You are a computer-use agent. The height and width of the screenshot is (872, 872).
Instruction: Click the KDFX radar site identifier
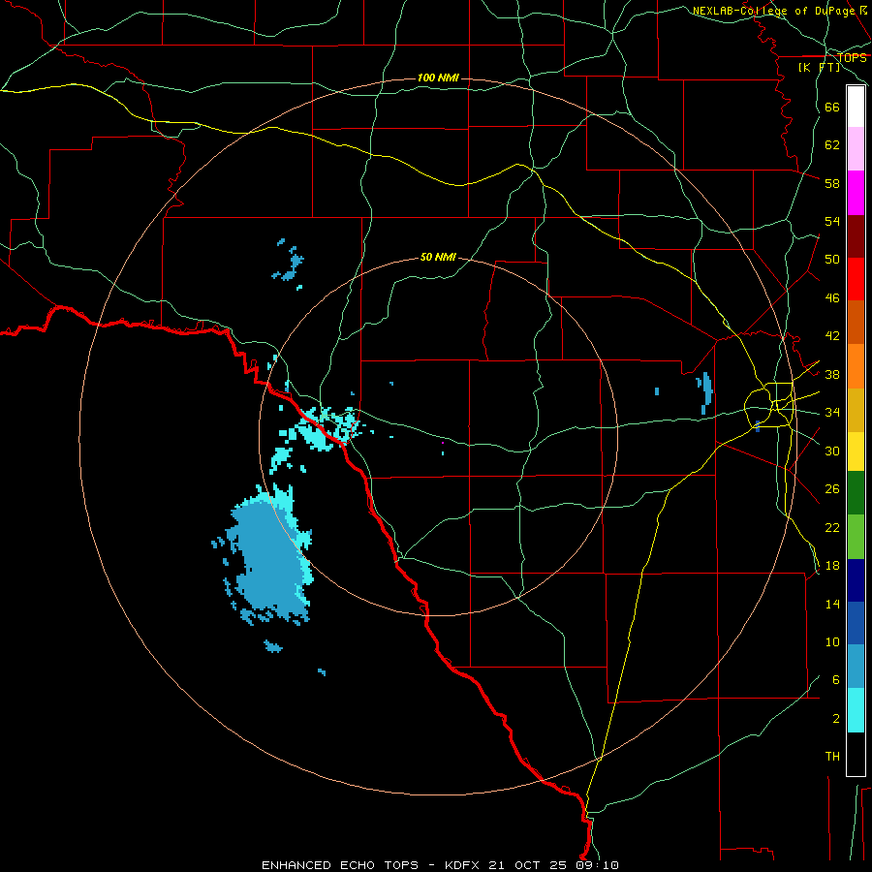click(461, 865)
